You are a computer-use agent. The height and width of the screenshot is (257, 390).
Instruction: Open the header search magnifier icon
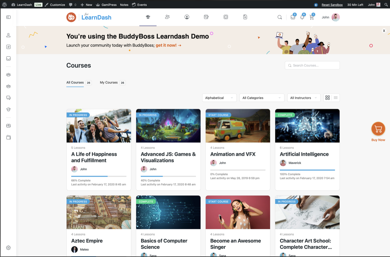point(279,17)
